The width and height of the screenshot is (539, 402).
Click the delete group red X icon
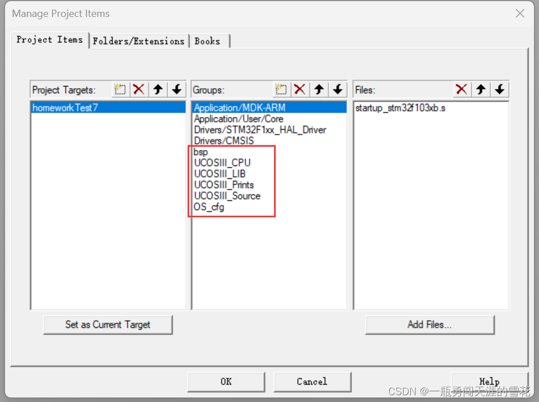[x=299, y=89]
